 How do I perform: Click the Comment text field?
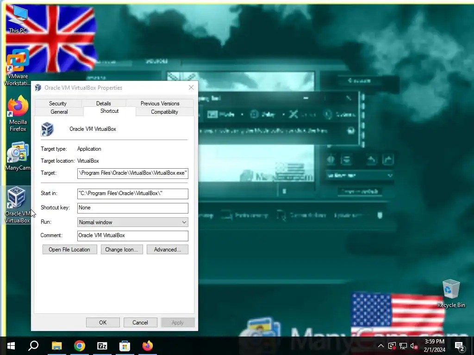(x=133, y=235)
